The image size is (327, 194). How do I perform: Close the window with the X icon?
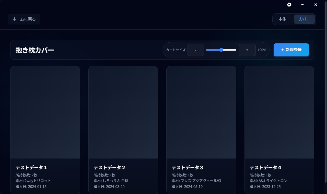[x=316, y=5]
